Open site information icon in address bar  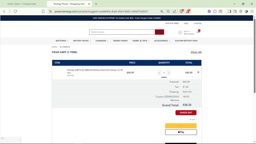50,12
